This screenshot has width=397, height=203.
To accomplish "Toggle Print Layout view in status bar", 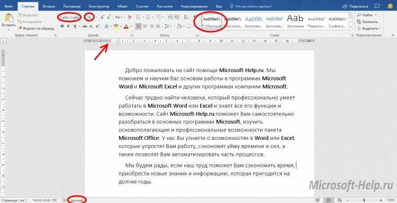I will [x=329, y=200].
